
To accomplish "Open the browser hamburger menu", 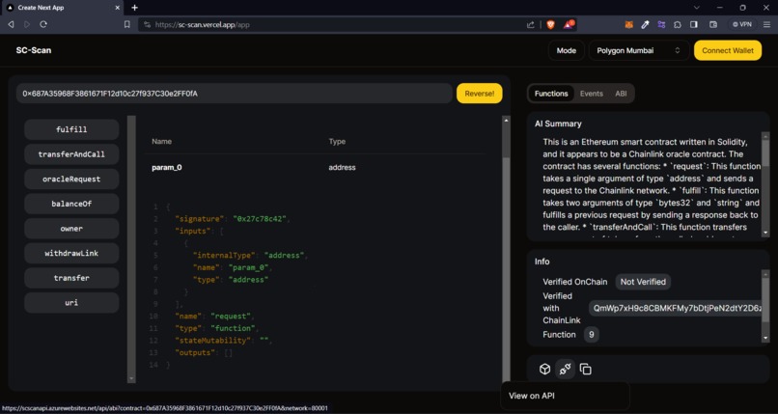I will (766, 24).
